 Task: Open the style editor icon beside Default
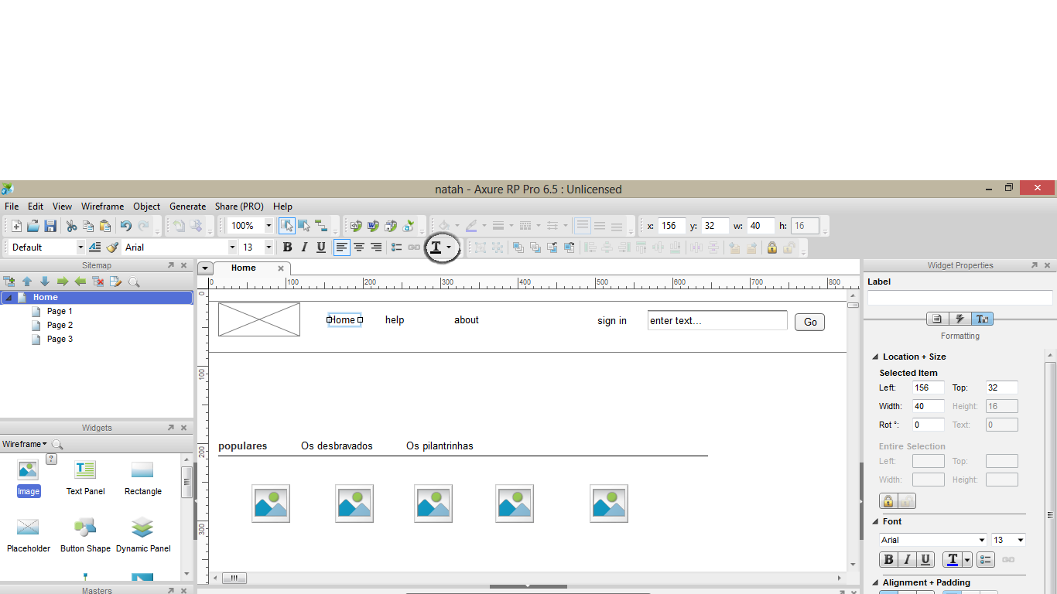(x=95, y=247)
